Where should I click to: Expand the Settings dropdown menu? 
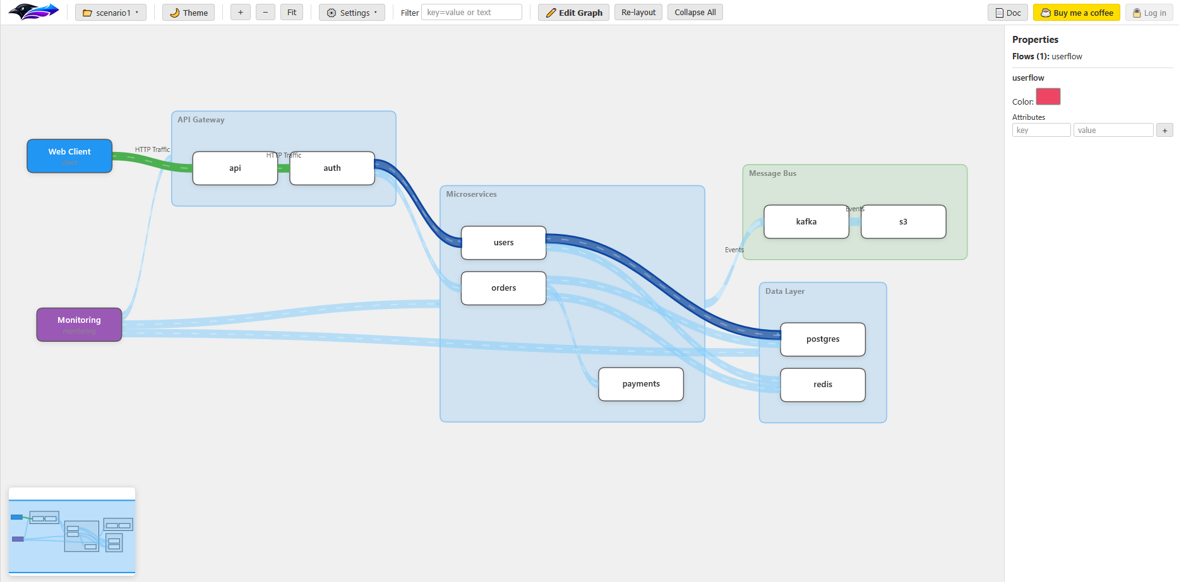[x=352, y=13]
